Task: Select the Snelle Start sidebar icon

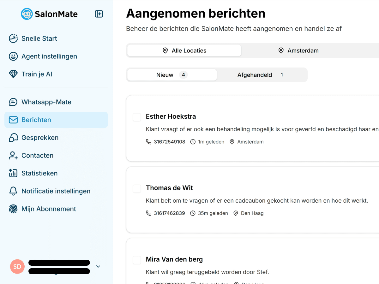Action: coord(13,38)
